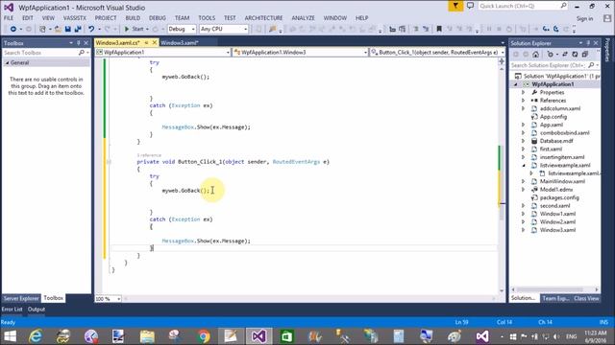Click the Navigate Backward toolbar icon

pos(12,29)
